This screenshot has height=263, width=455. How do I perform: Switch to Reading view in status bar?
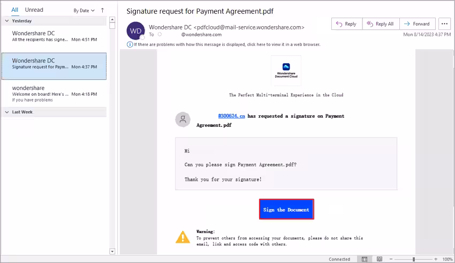tap(380, 259)
